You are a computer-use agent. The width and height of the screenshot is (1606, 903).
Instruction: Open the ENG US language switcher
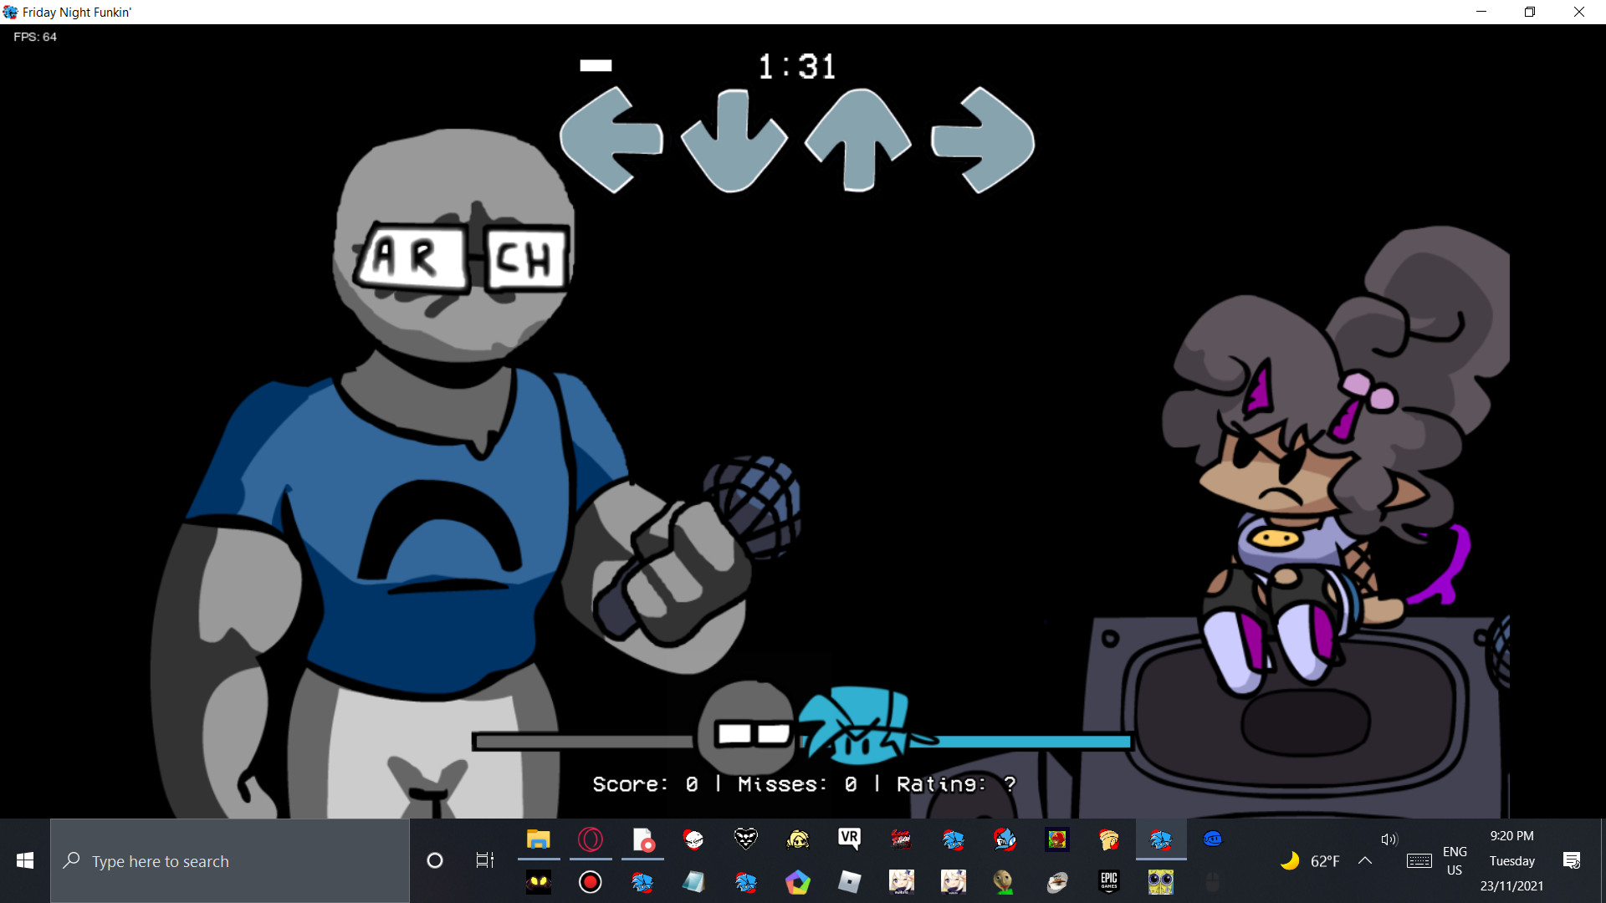pyautogui.click(x=1455, y=861)
